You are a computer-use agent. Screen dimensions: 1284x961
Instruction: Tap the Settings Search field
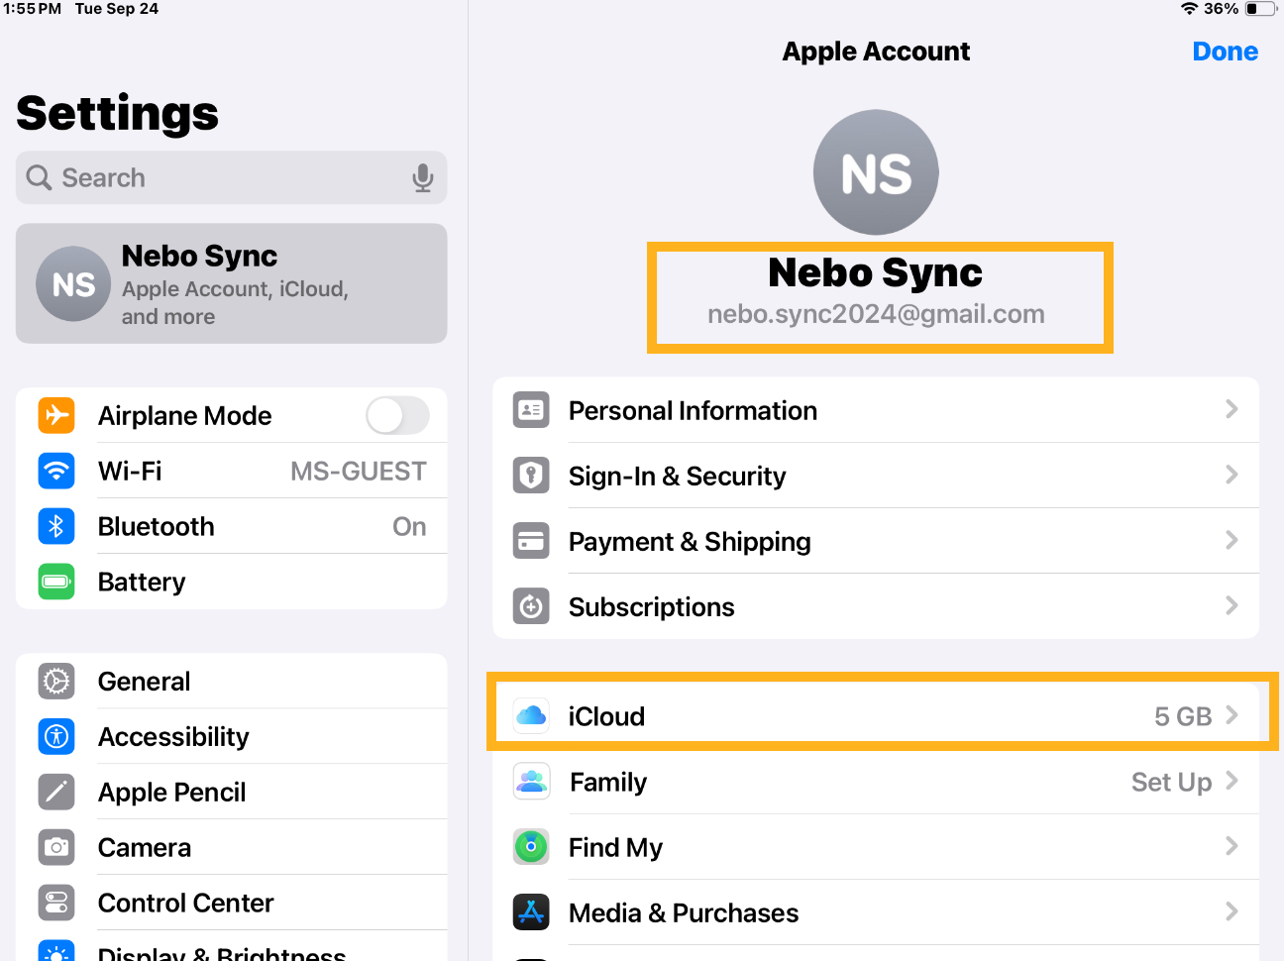coord(231,177)
